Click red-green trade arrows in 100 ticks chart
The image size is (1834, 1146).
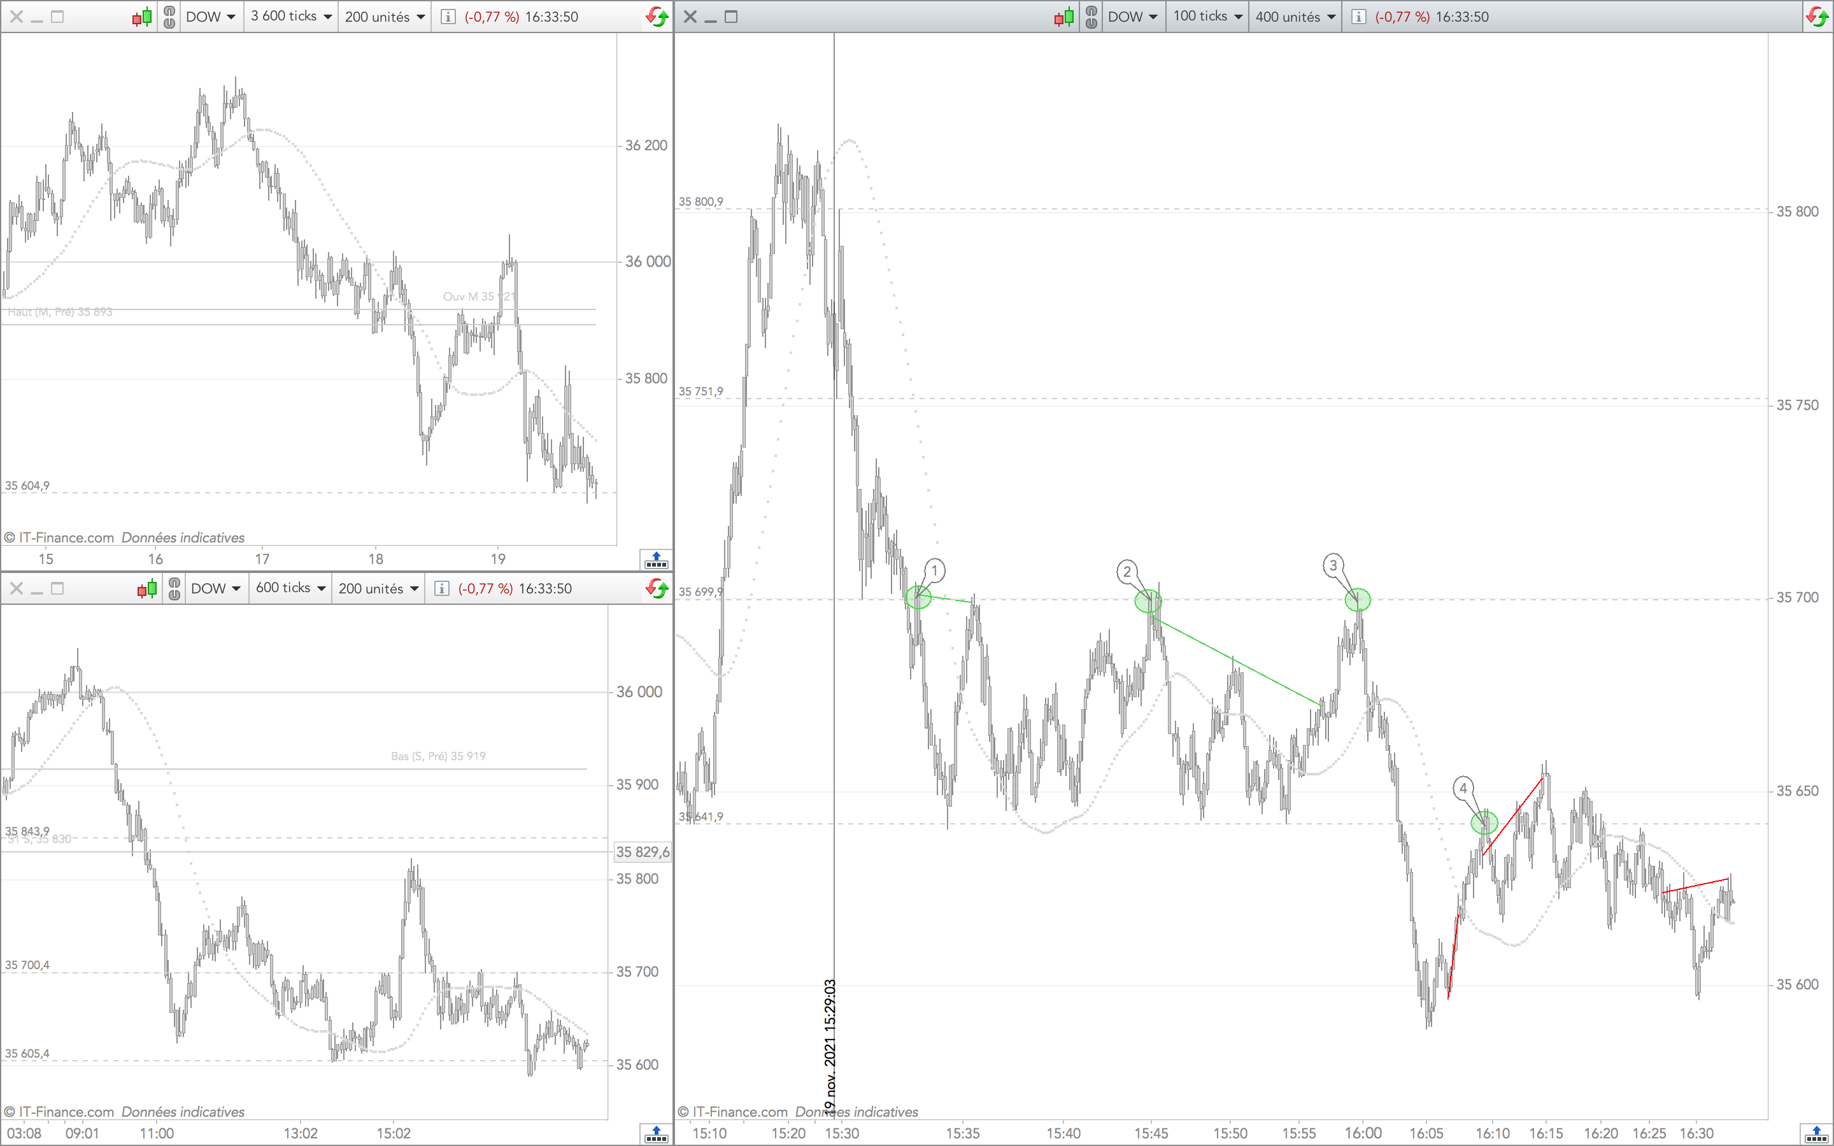(1817, 17)
